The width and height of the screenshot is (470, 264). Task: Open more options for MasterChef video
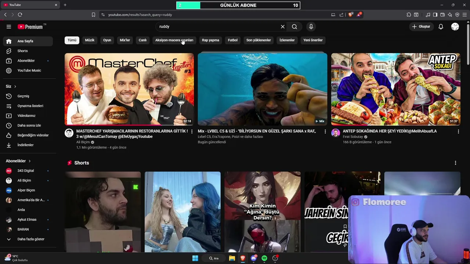[192, 131]
